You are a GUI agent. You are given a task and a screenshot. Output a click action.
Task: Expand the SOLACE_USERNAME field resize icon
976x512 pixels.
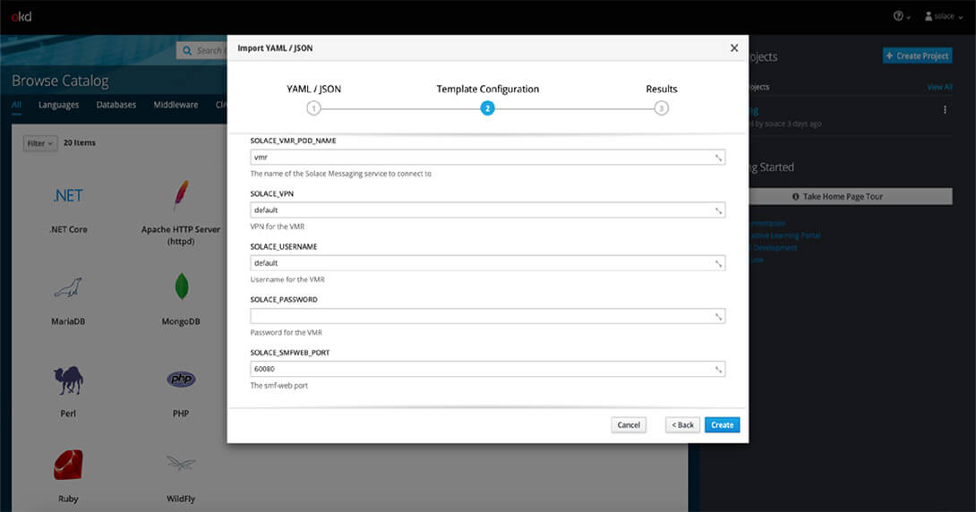718,264
